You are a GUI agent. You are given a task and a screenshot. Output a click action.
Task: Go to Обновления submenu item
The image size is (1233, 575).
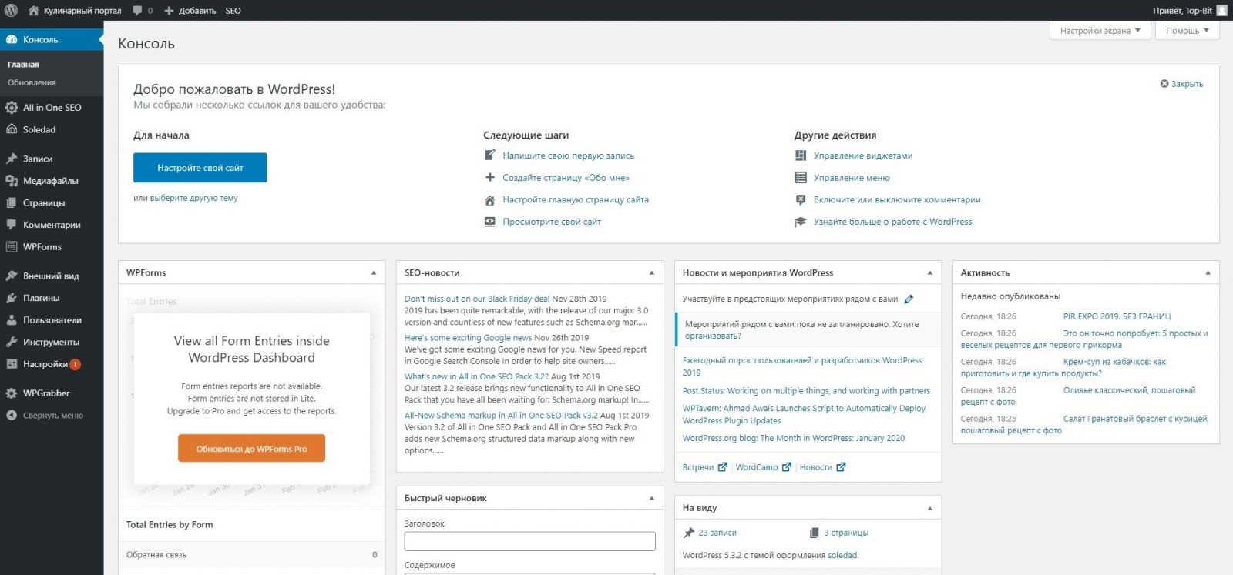click(32, 82)
